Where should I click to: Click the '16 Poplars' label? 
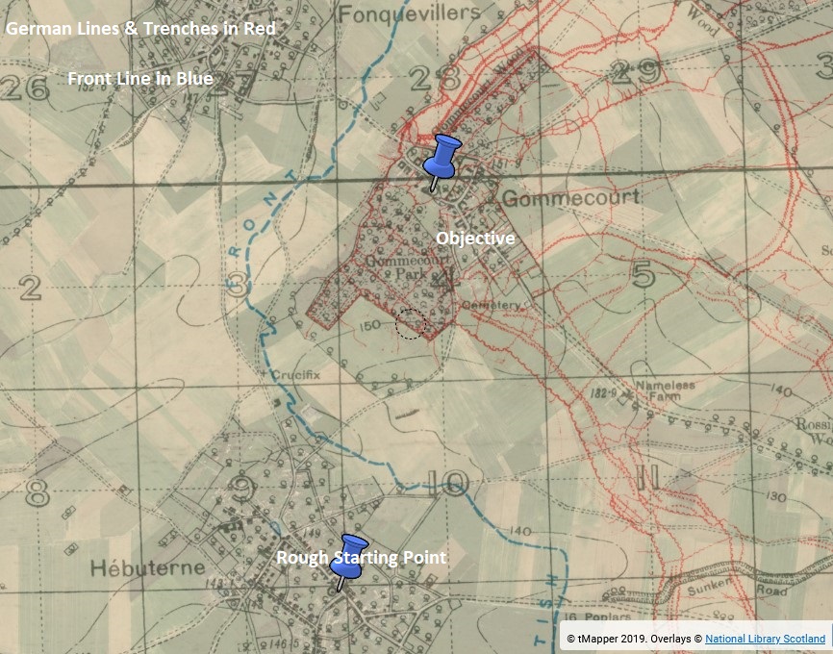[x=597, y=616]
